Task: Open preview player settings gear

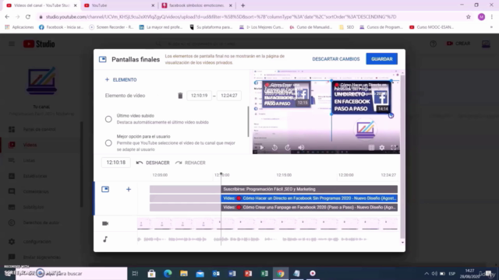Action: point(382,147)
